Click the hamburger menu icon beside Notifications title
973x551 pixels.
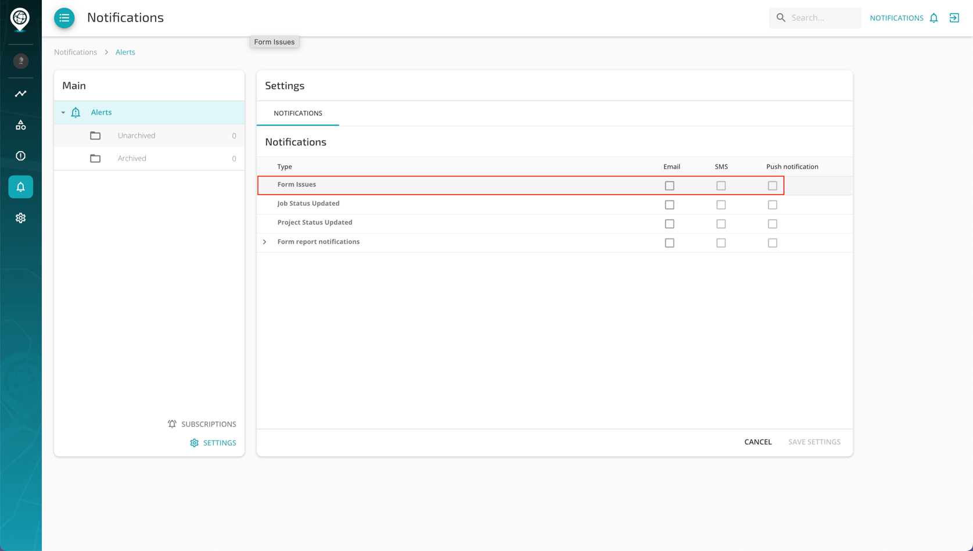coord(64,18)
